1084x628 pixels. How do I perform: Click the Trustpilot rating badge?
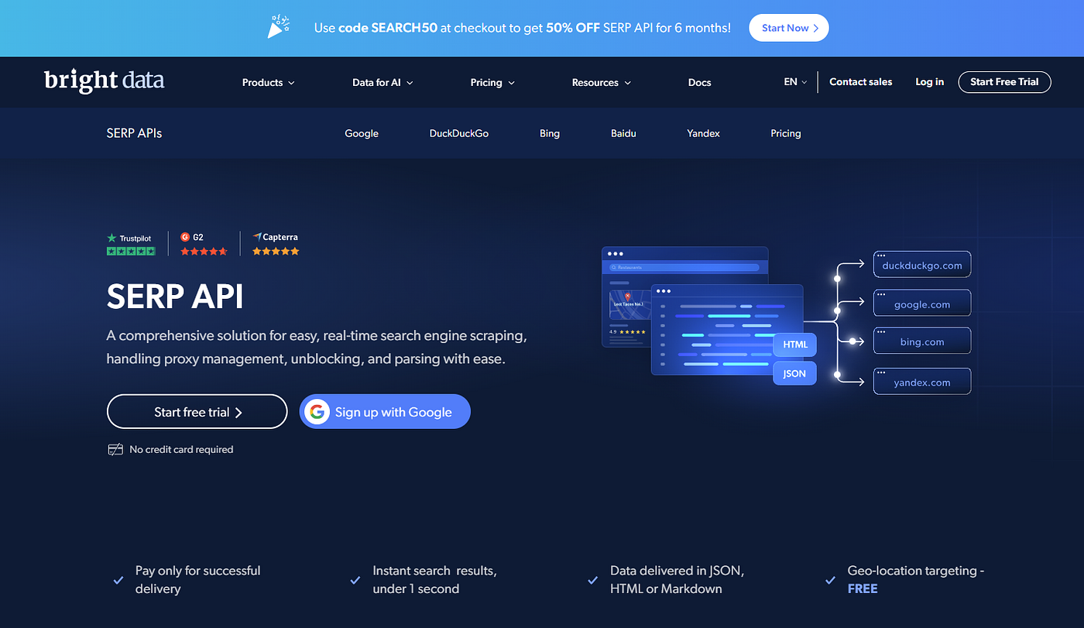131,244
